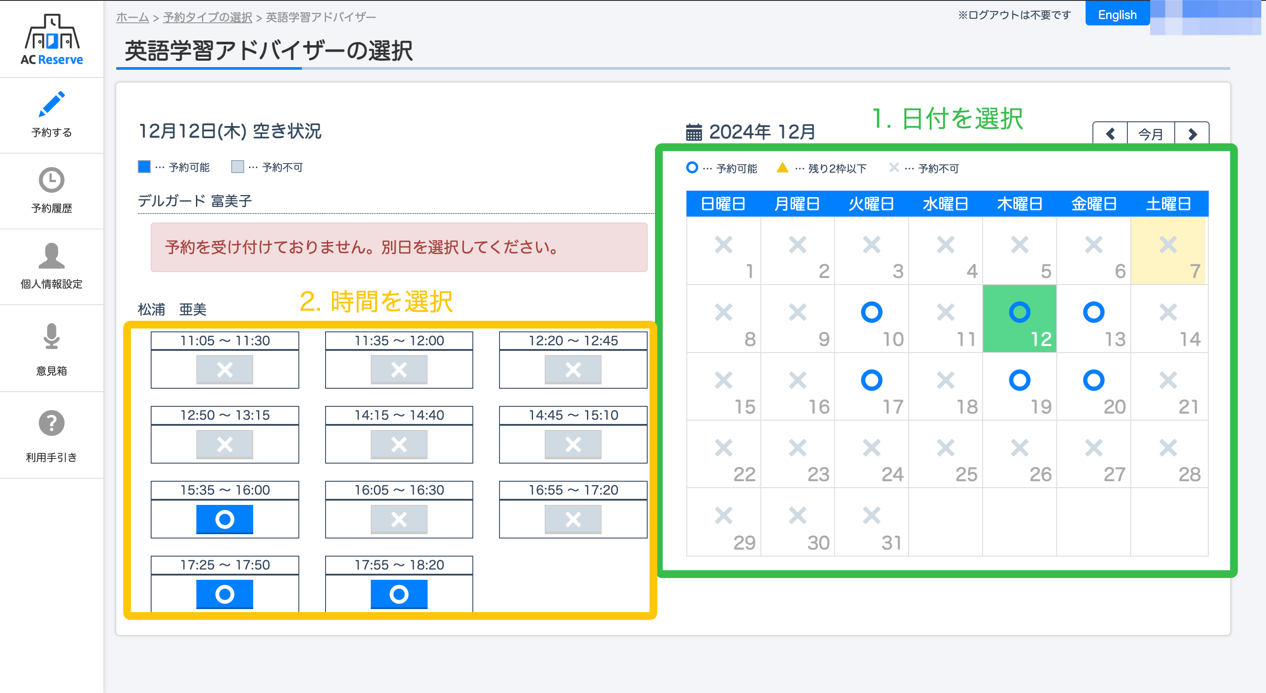Click 12月12日(木) 空き状況 heading
1266x693 pixels.
230,131
